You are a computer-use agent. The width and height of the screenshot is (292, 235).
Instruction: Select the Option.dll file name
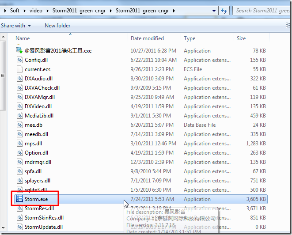(37, 153)
